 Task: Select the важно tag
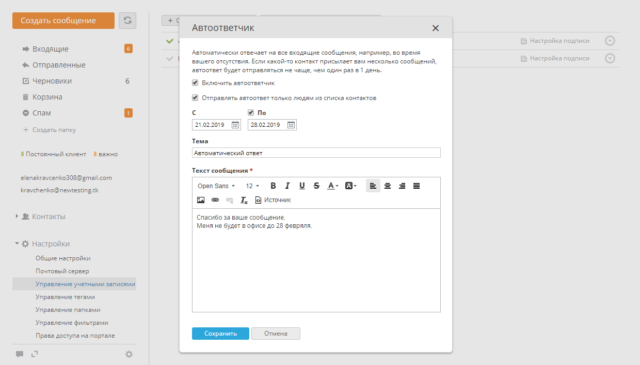click(x=106, y=154)
